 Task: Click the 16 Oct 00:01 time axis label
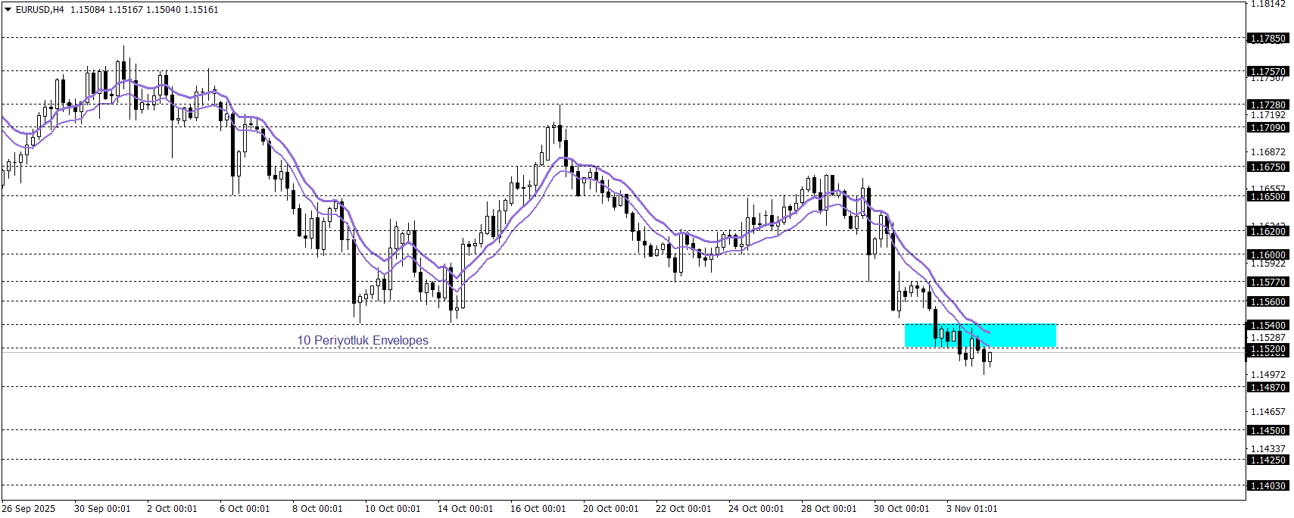[x=538, y=508]
